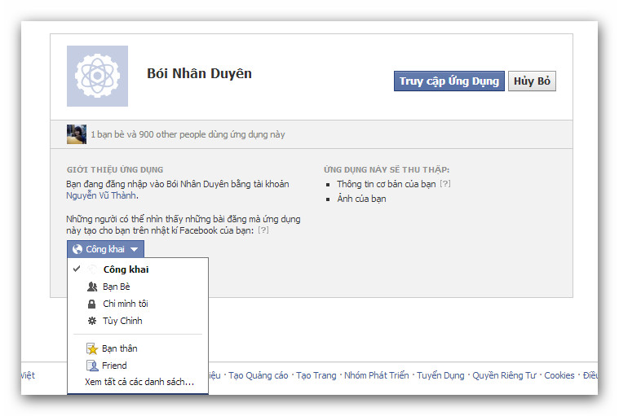The image size is (619, 416).
Task: Click the Bói Nhân Duyên app gear icon
Action: coord(97,76)
